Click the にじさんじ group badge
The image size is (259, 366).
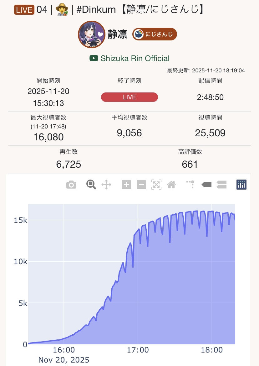[155, 34]
